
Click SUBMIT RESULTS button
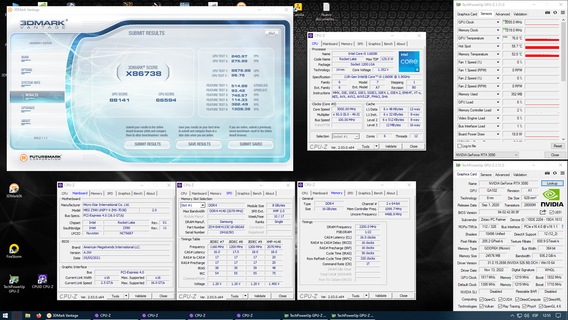[147, 144]
